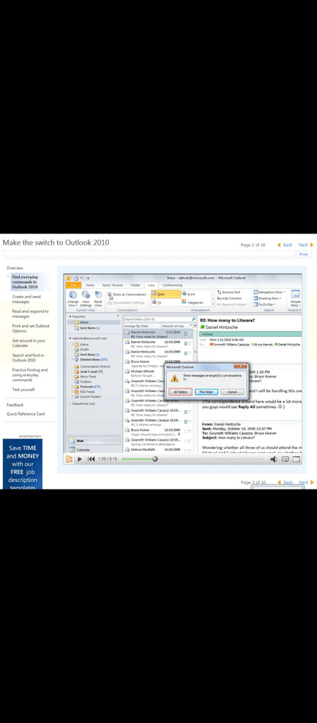This screenshot has height=723, width=317.
Task: Click the Change View icon
Action: pyautogui.click(x=73, y=294)
